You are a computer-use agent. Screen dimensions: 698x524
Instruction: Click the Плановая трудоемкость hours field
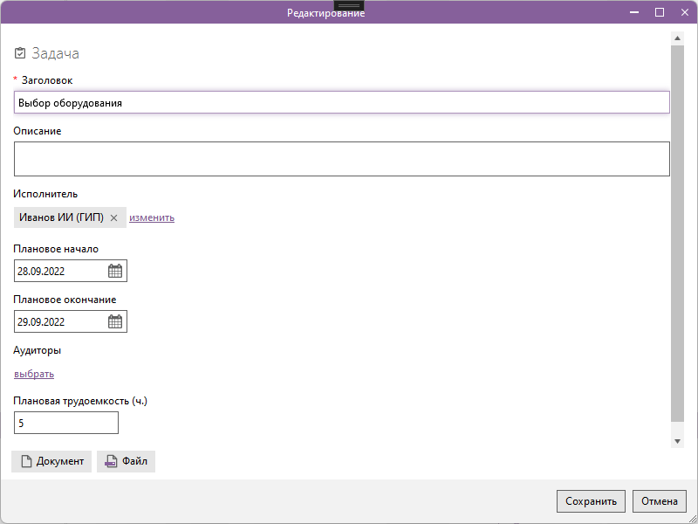pyautogui.click(x=66, y=423)
